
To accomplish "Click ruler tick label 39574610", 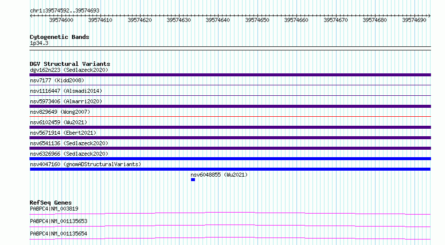I will click(100, 20).
